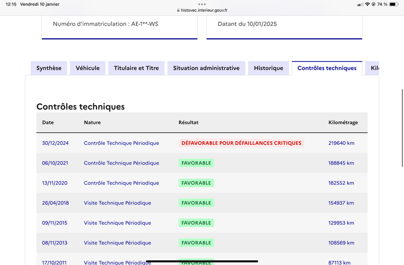Select the 219640 km value
404x265 pixels.
341,143
